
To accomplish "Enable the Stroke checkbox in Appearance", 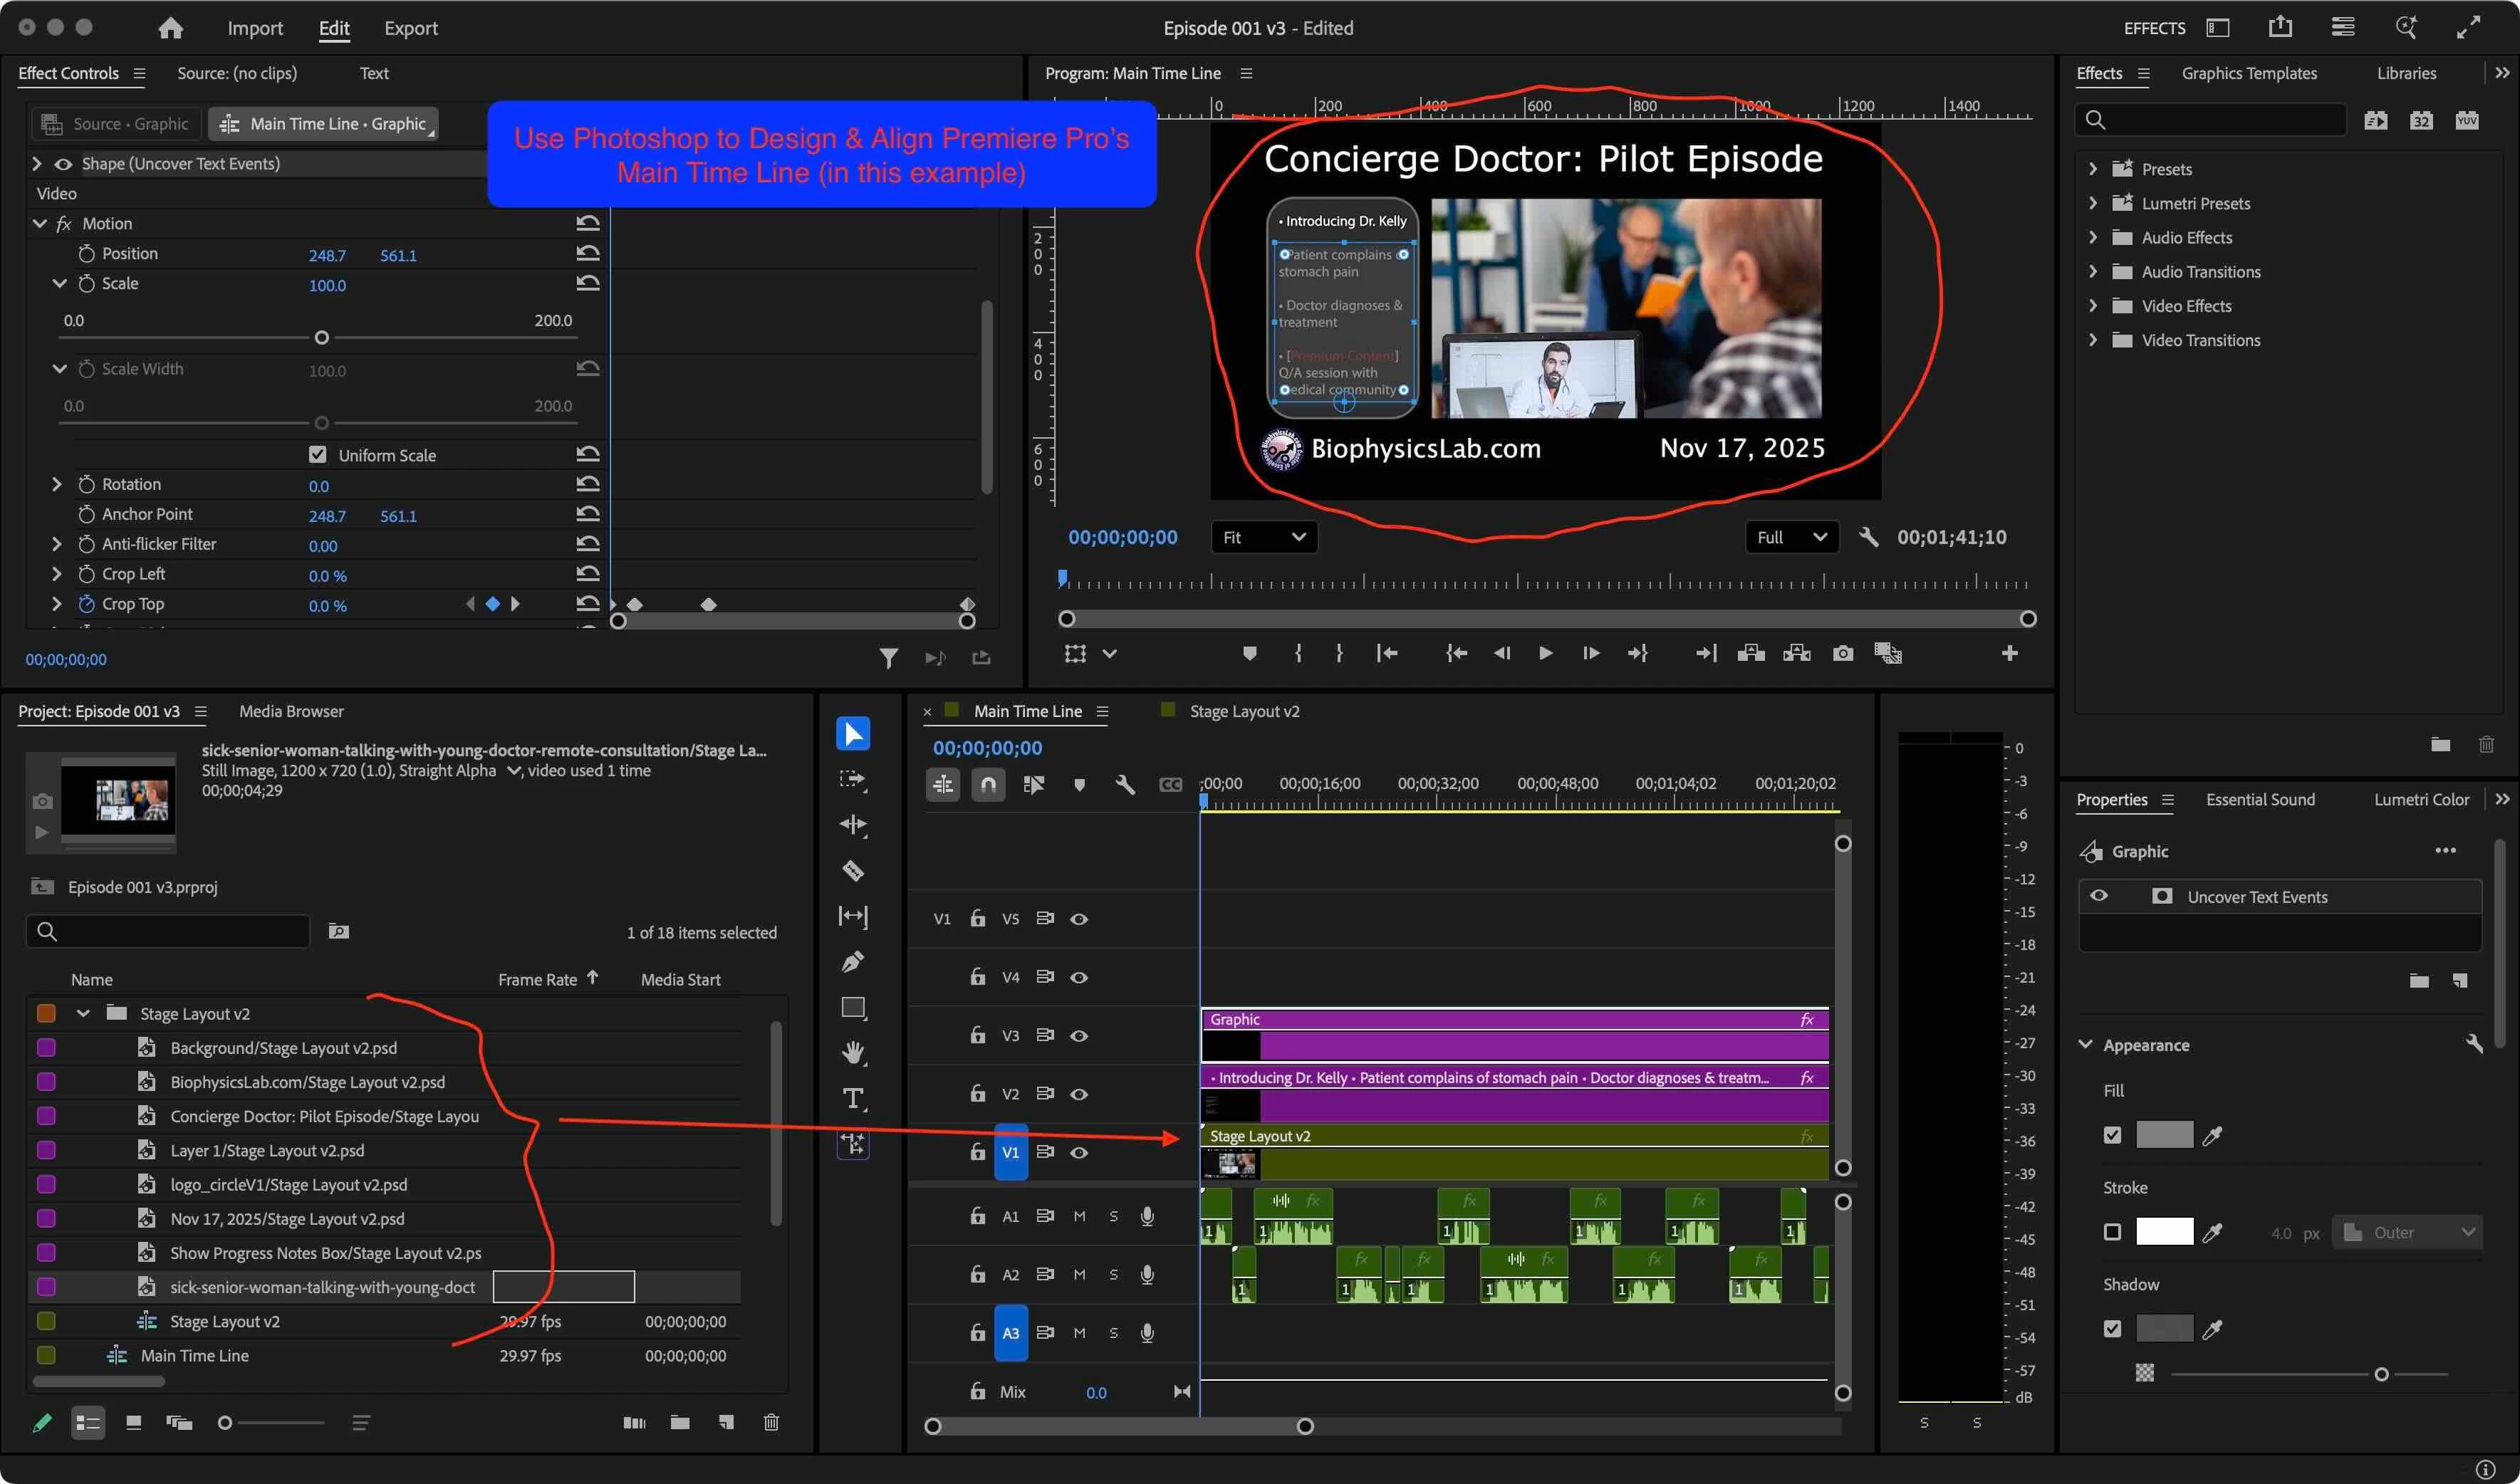I will (x=2112, y=1232).
